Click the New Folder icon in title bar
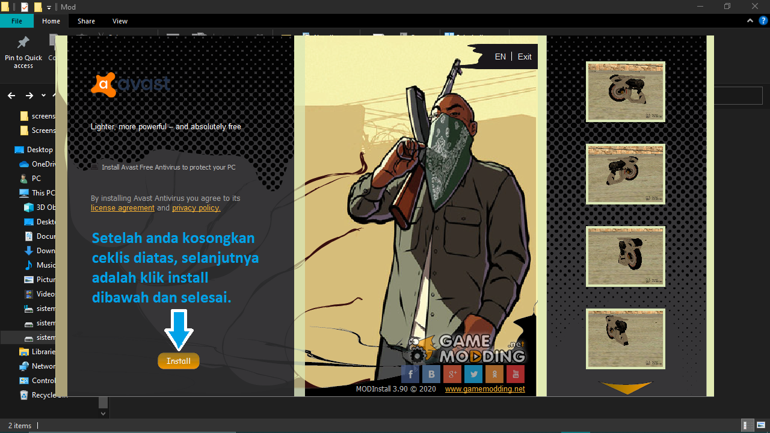Viewport: 770px width, 433px height. tap(38, 7)
